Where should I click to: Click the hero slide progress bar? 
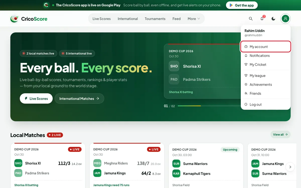[209, 106]
